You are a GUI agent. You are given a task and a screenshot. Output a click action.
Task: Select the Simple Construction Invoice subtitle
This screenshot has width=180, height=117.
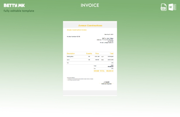tap(76, 30)
